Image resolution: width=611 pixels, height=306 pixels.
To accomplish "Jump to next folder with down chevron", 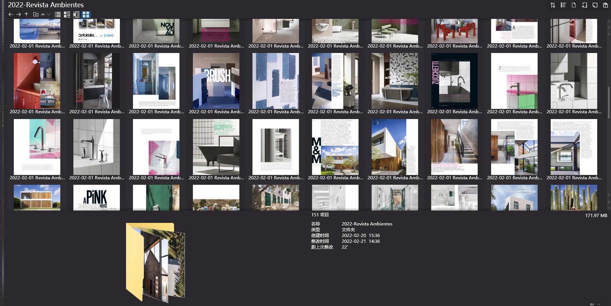I will click(49, 15).
